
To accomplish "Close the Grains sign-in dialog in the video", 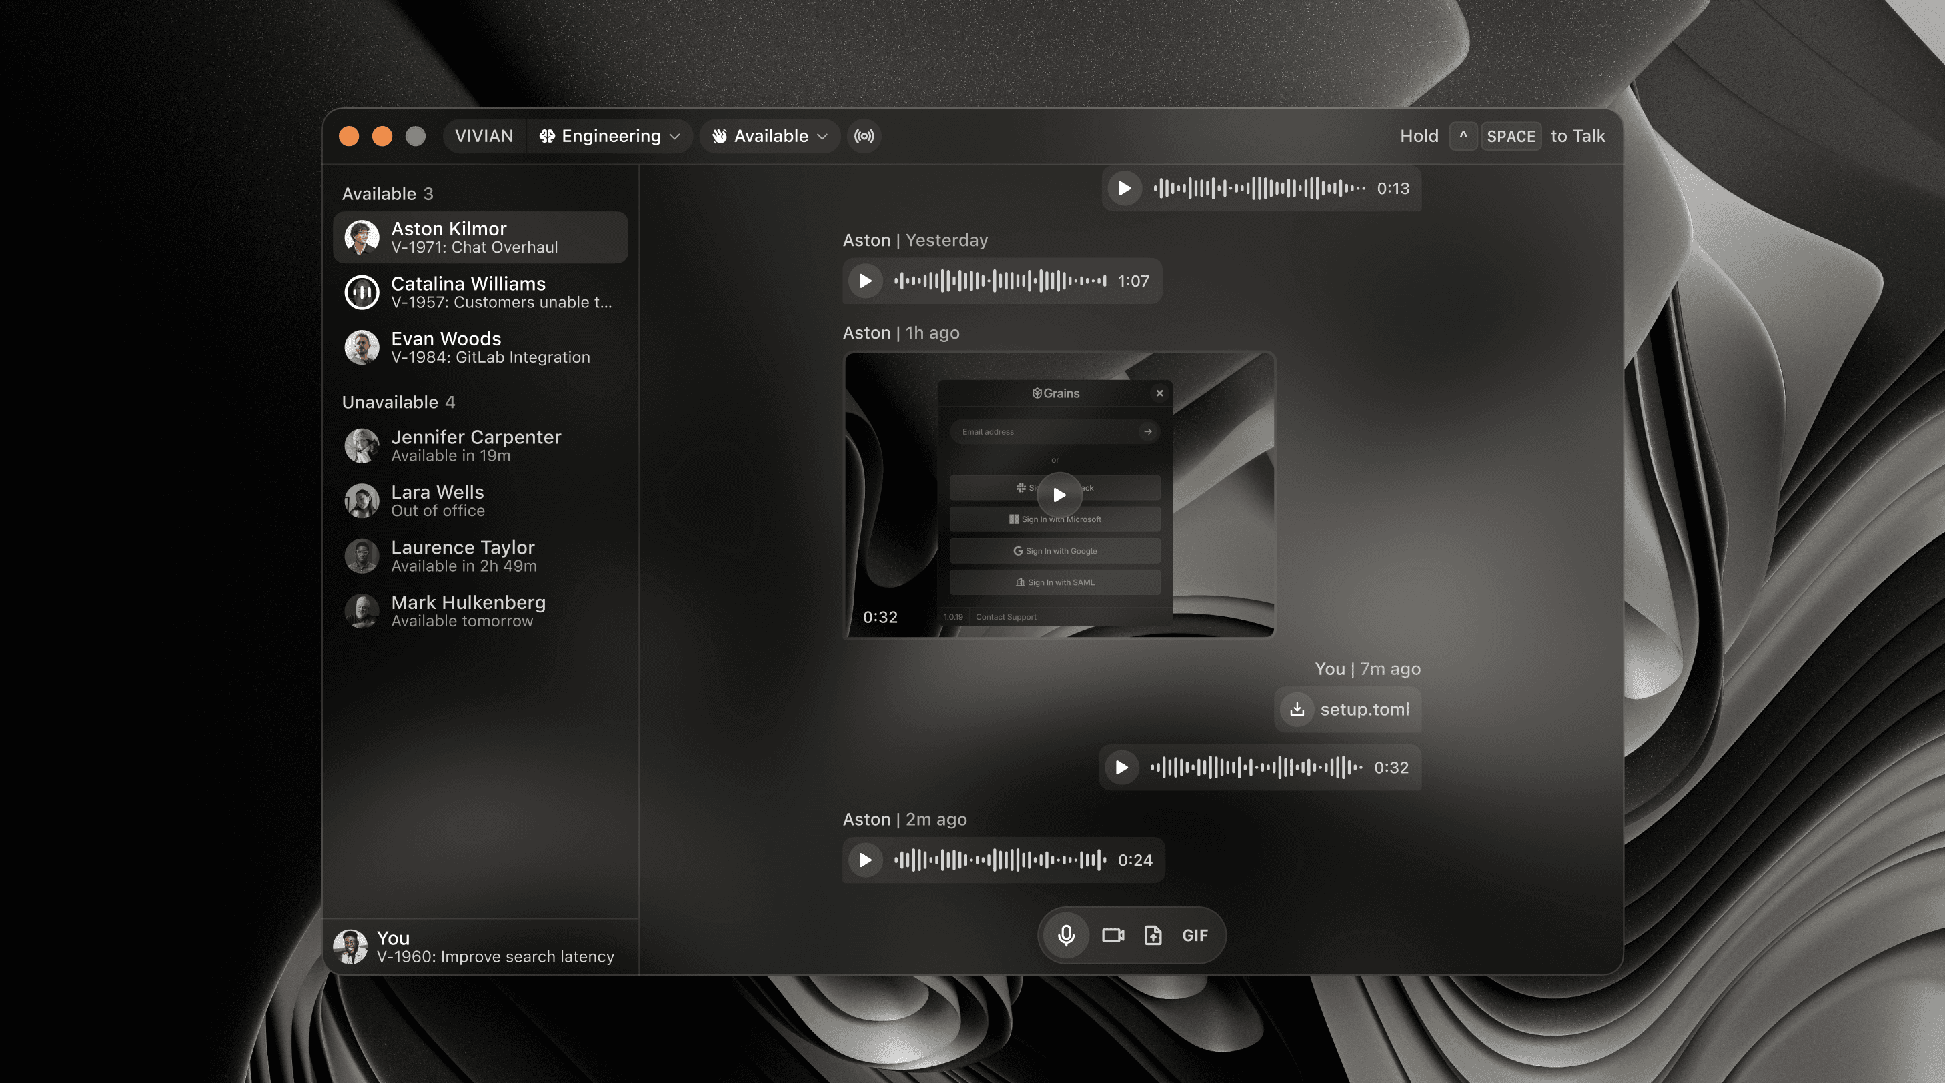I will pos(1159,393).
